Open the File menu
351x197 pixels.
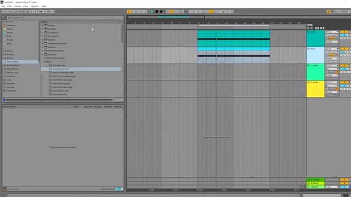3,6
